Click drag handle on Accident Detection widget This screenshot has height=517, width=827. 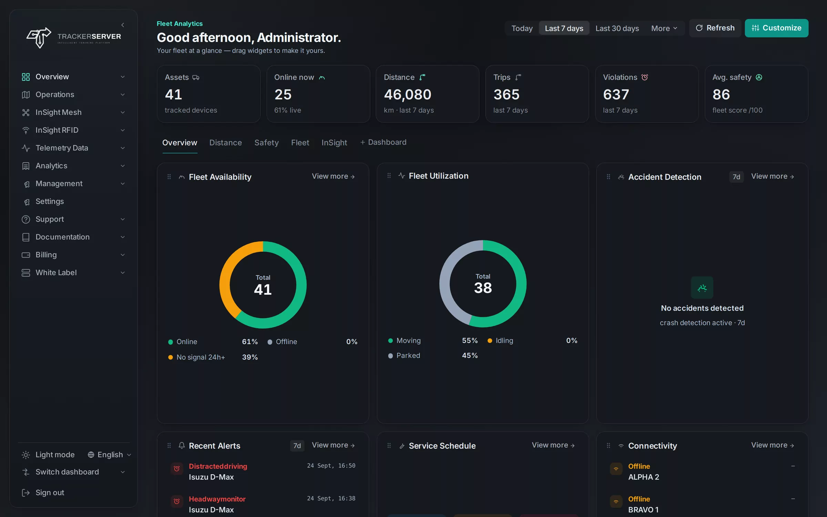point(609,177)
